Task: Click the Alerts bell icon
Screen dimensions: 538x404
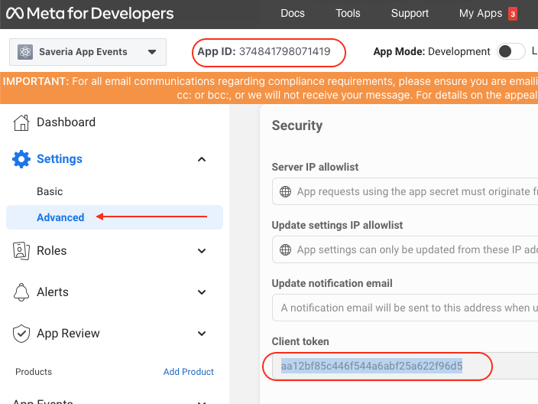Action: tap(22, 292)
